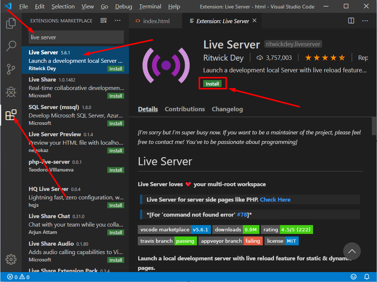Open the File menu
The height and width of the screenshot is (282, 377).
click(x=24, y=7)
